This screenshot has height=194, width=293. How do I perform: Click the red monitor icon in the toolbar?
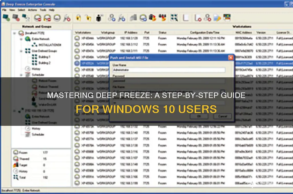click(16, 18)
